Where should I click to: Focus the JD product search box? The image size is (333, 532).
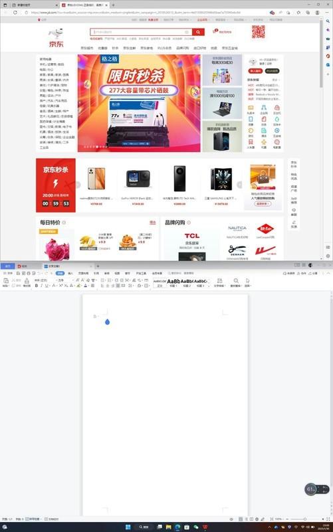point(141,32)
